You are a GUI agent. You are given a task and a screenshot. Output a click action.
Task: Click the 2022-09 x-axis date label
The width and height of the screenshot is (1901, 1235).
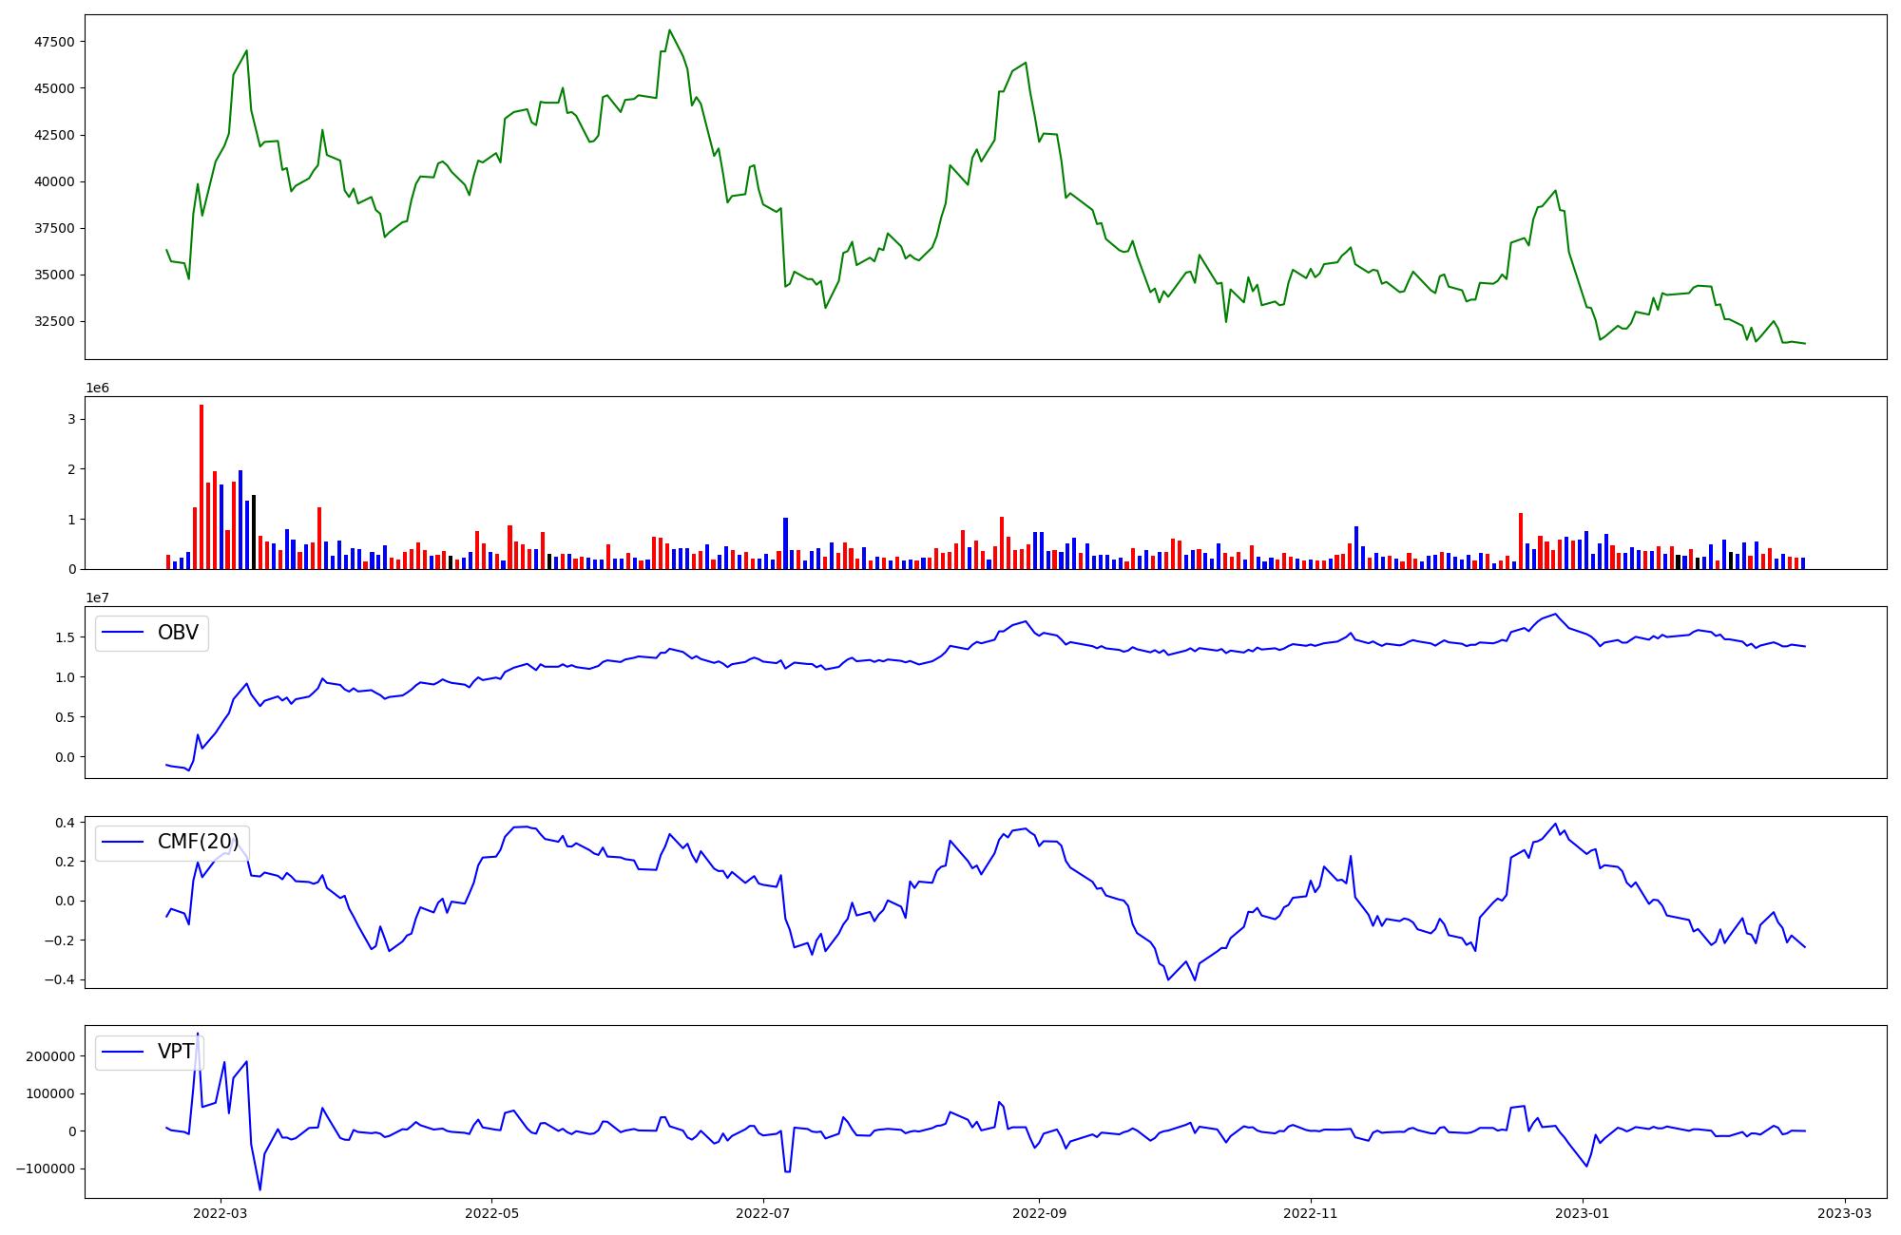pos(1039,1213)
